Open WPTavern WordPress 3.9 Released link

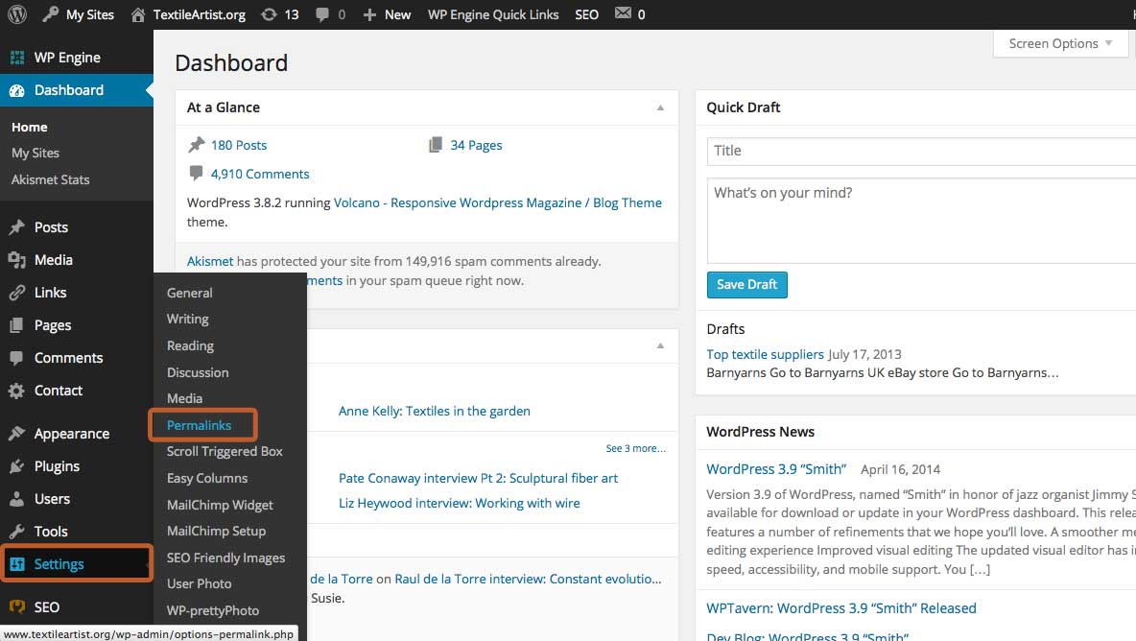(x=841, y=608)
